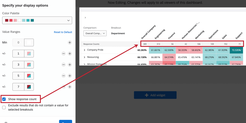Add a range after the +/- 7 row

tap(70, 87)
